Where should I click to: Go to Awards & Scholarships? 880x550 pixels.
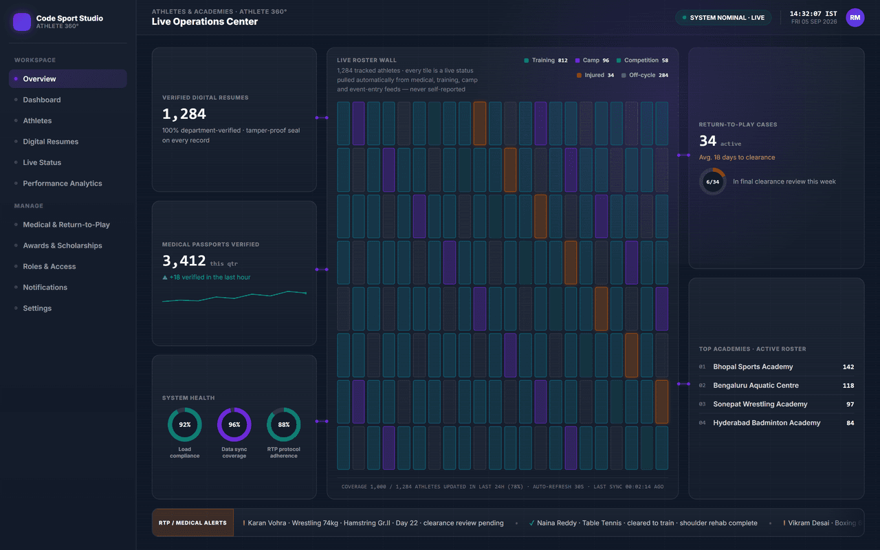point(68,245)
